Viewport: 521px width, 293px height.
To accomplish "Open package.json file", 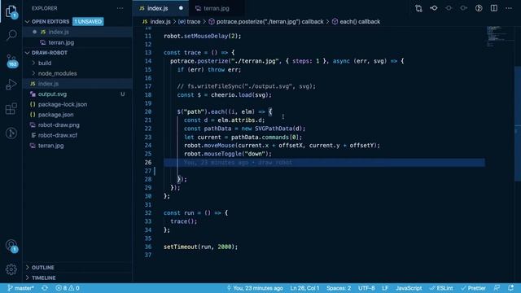I will tap(78, 115).
